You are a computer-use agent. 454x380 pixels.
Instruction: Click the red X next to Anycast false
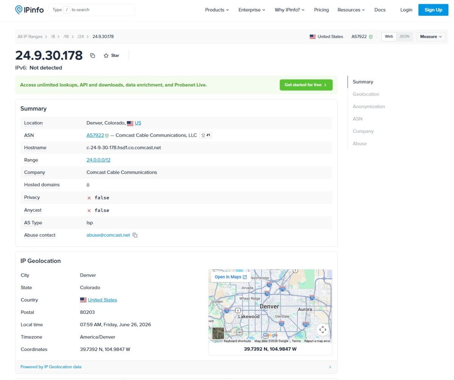tap(89, 210)
